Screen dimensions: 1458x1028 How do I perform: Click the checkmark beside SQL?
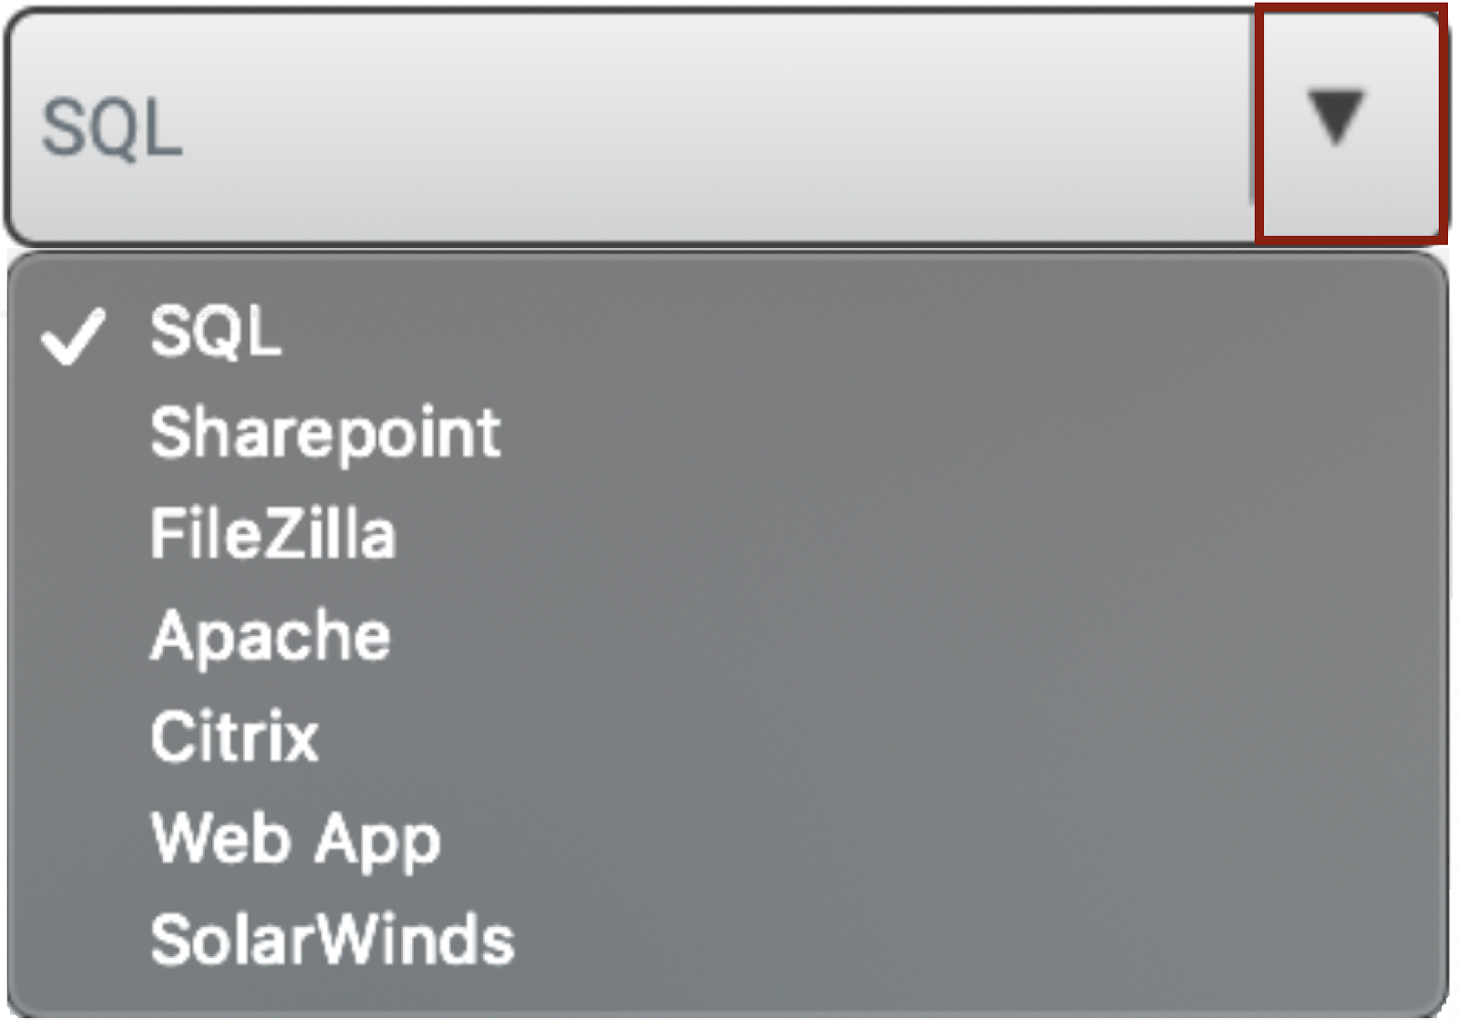73,335
